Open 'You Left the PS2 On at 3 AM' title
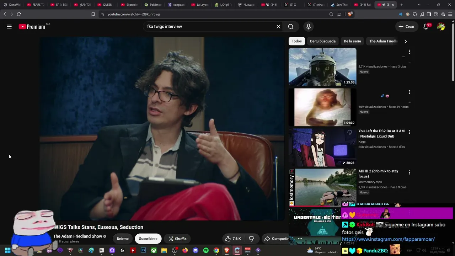The height and width of the screenshot is (256, 455). pyautogui.click(x=381, y=134)
